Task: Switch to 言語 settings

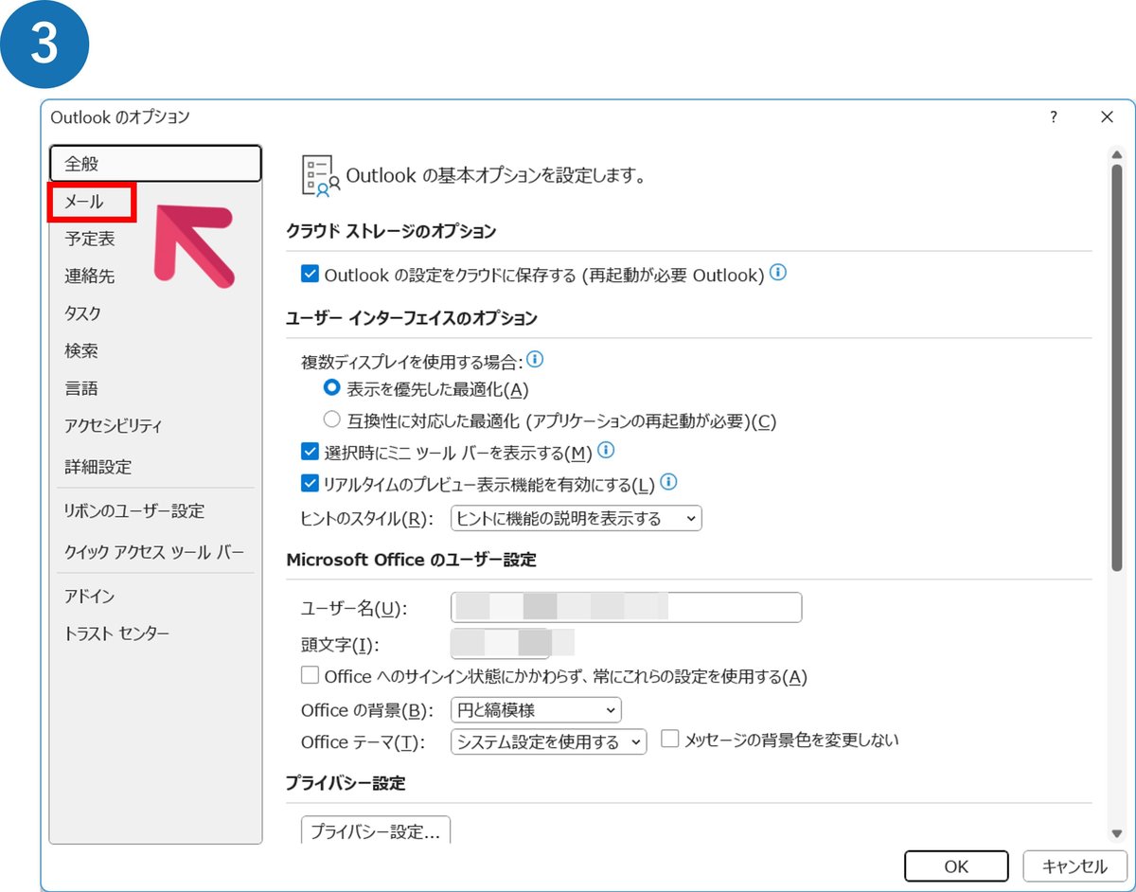Action: click(81, 388)
